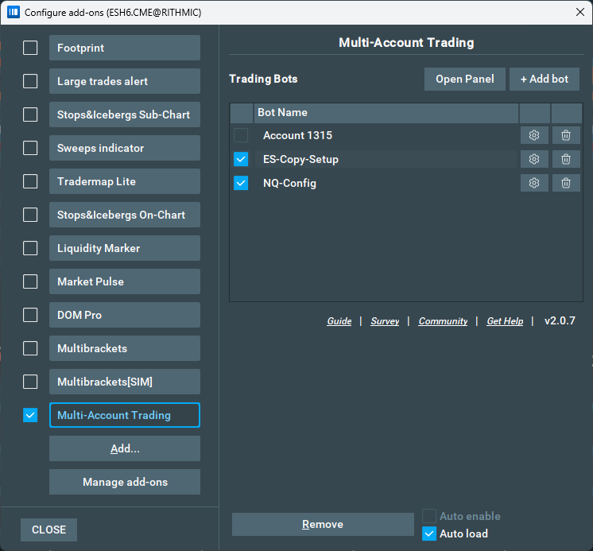Click the + Add bot button
The height and width of the screenshot is (551, 593).
(x=545, y=79)
